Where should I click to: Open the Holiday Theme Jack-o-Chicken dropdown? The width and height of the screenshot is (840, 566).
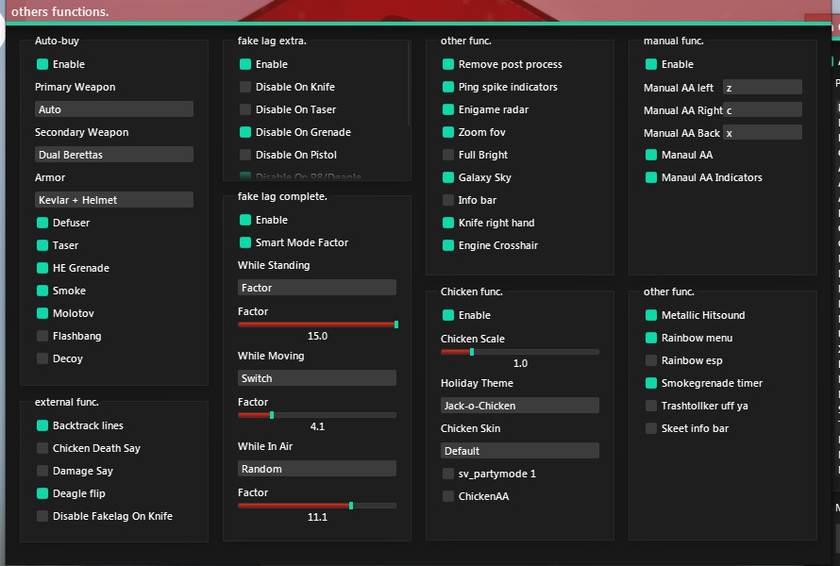pos(520,406)
